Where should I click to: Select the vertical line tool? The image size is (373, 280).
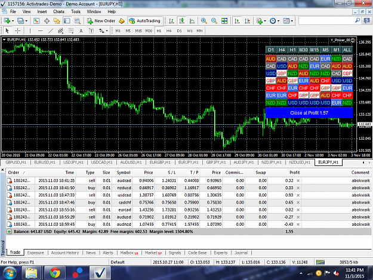click(30, 30)
